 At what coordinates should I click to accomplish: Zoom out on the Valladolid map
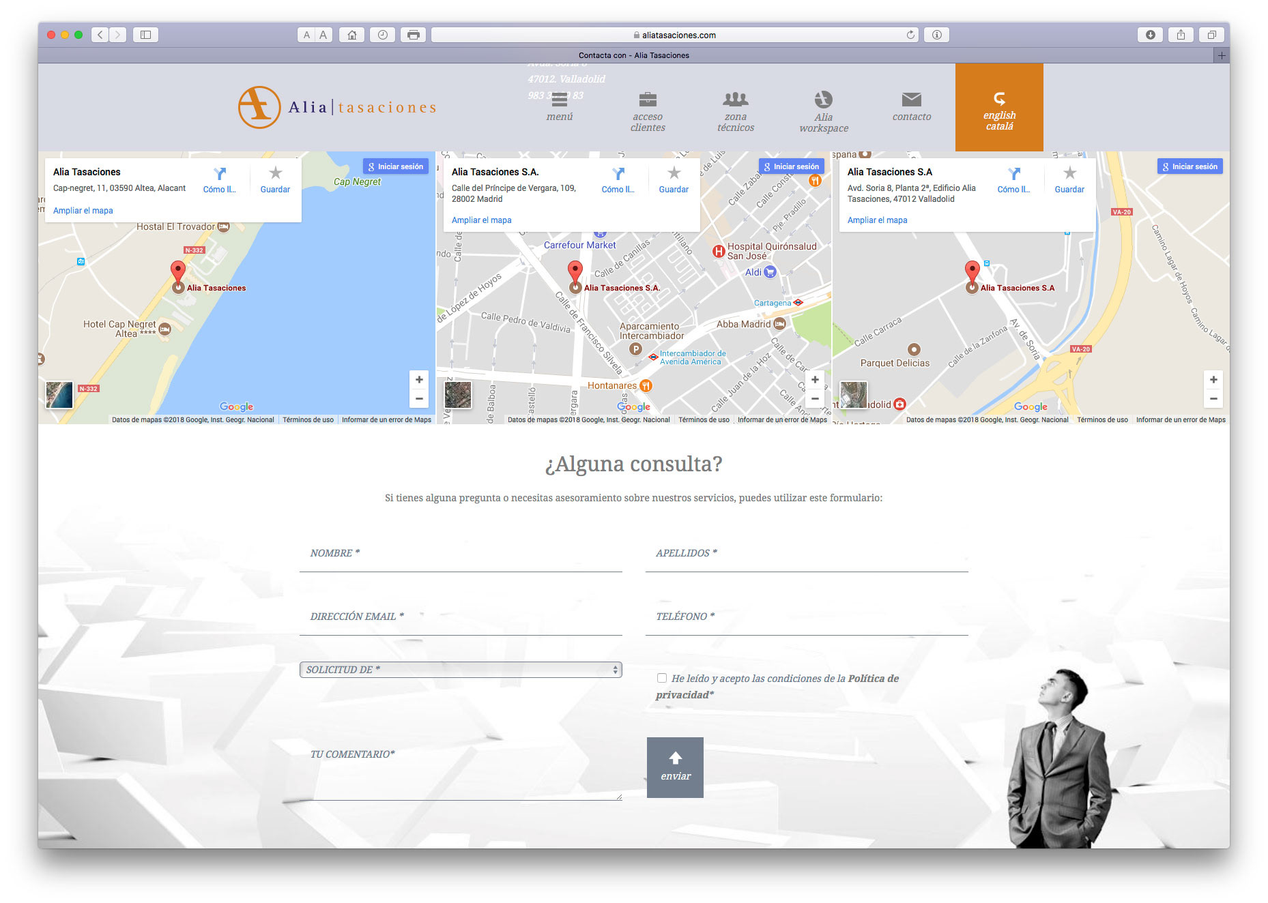[1213, 398]
